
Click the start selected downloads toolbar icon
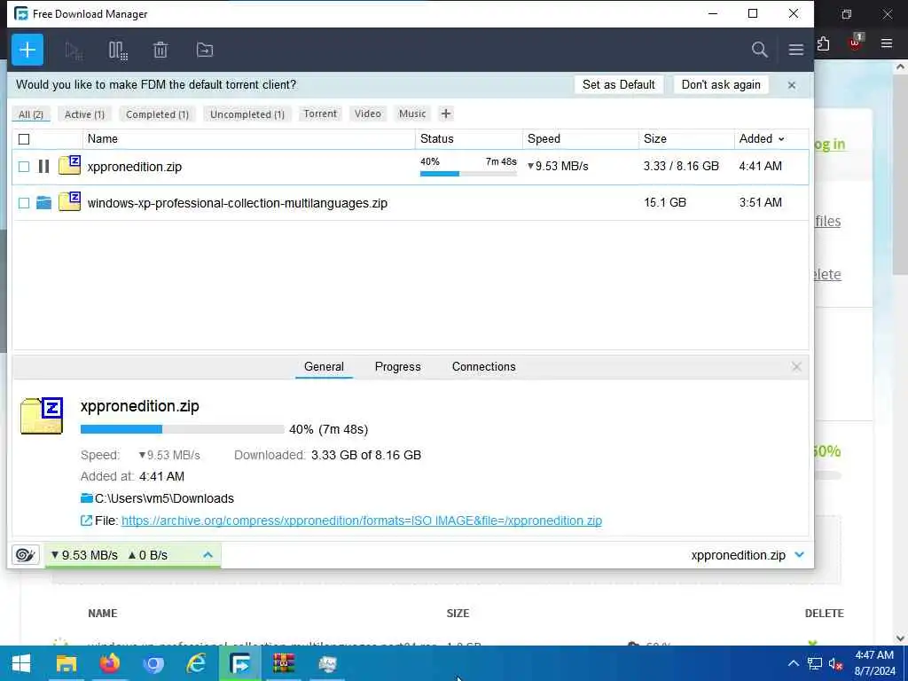74,51
